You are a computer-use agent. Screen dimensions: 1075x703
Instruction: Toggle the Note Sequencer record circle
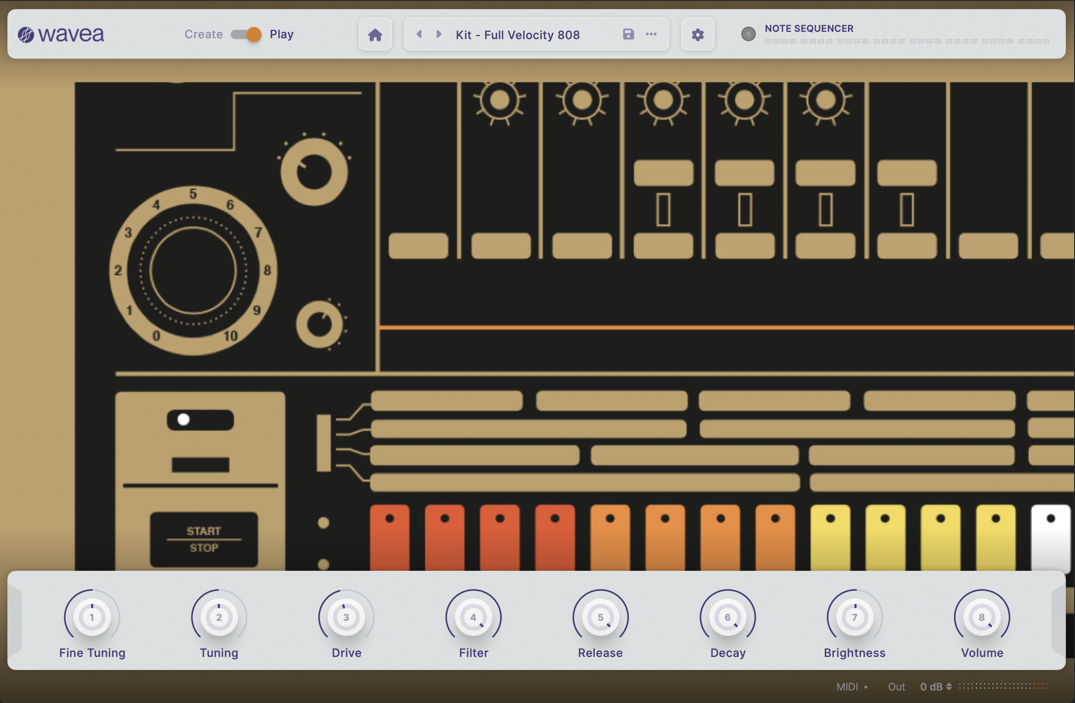click(748, 34)
